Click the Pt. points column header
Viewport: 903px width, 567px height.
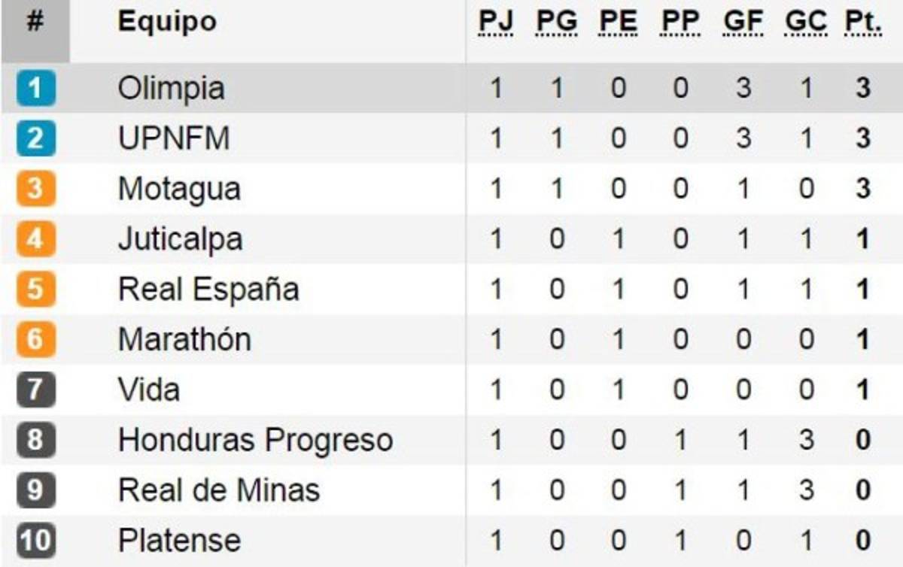(863, 23)
